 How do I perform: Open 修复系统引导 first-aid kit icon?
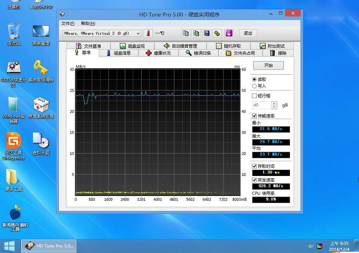pos(41,107)
